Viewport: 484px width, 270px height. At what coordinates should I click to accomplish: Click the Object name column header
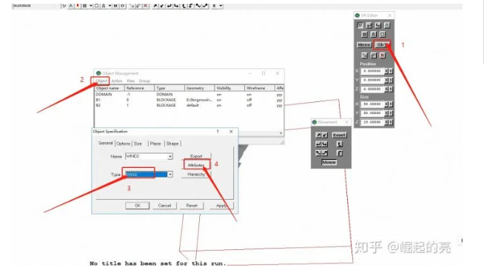tap(110, 88)
